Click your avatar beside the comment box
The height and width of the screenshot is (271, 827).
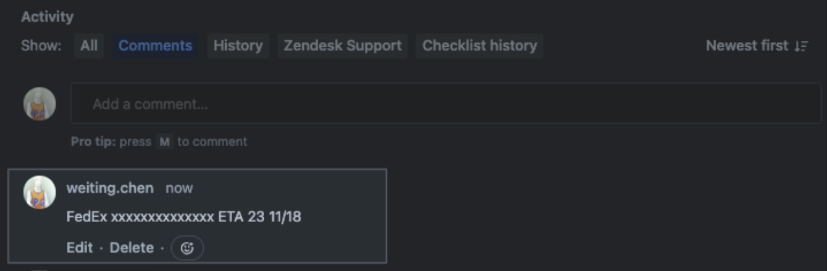pos(40,104)
